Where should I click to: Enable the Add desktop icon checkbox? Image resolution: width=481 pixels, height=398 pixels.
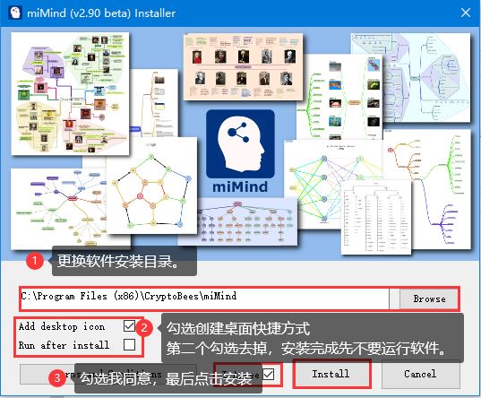(x=129, y=325)
